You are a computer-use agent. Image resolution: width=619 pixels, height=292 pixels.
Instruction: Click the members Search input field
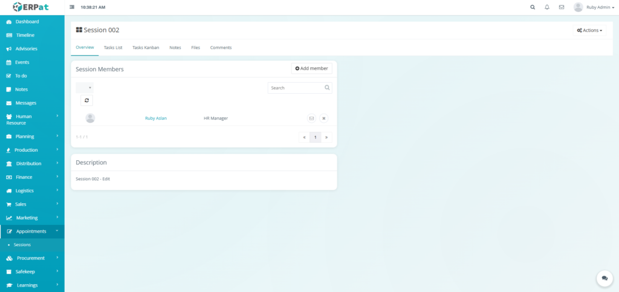click(x=296, y=88)
